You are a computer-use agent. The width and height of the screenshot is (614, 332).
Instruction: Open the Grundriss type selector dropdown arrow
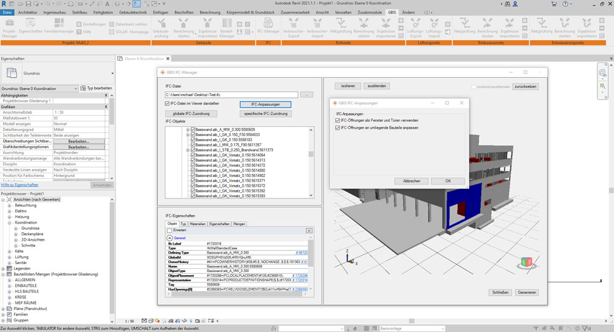point(112,74)
